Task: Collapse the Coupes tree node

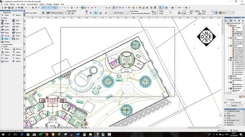Action: [229, 38]
